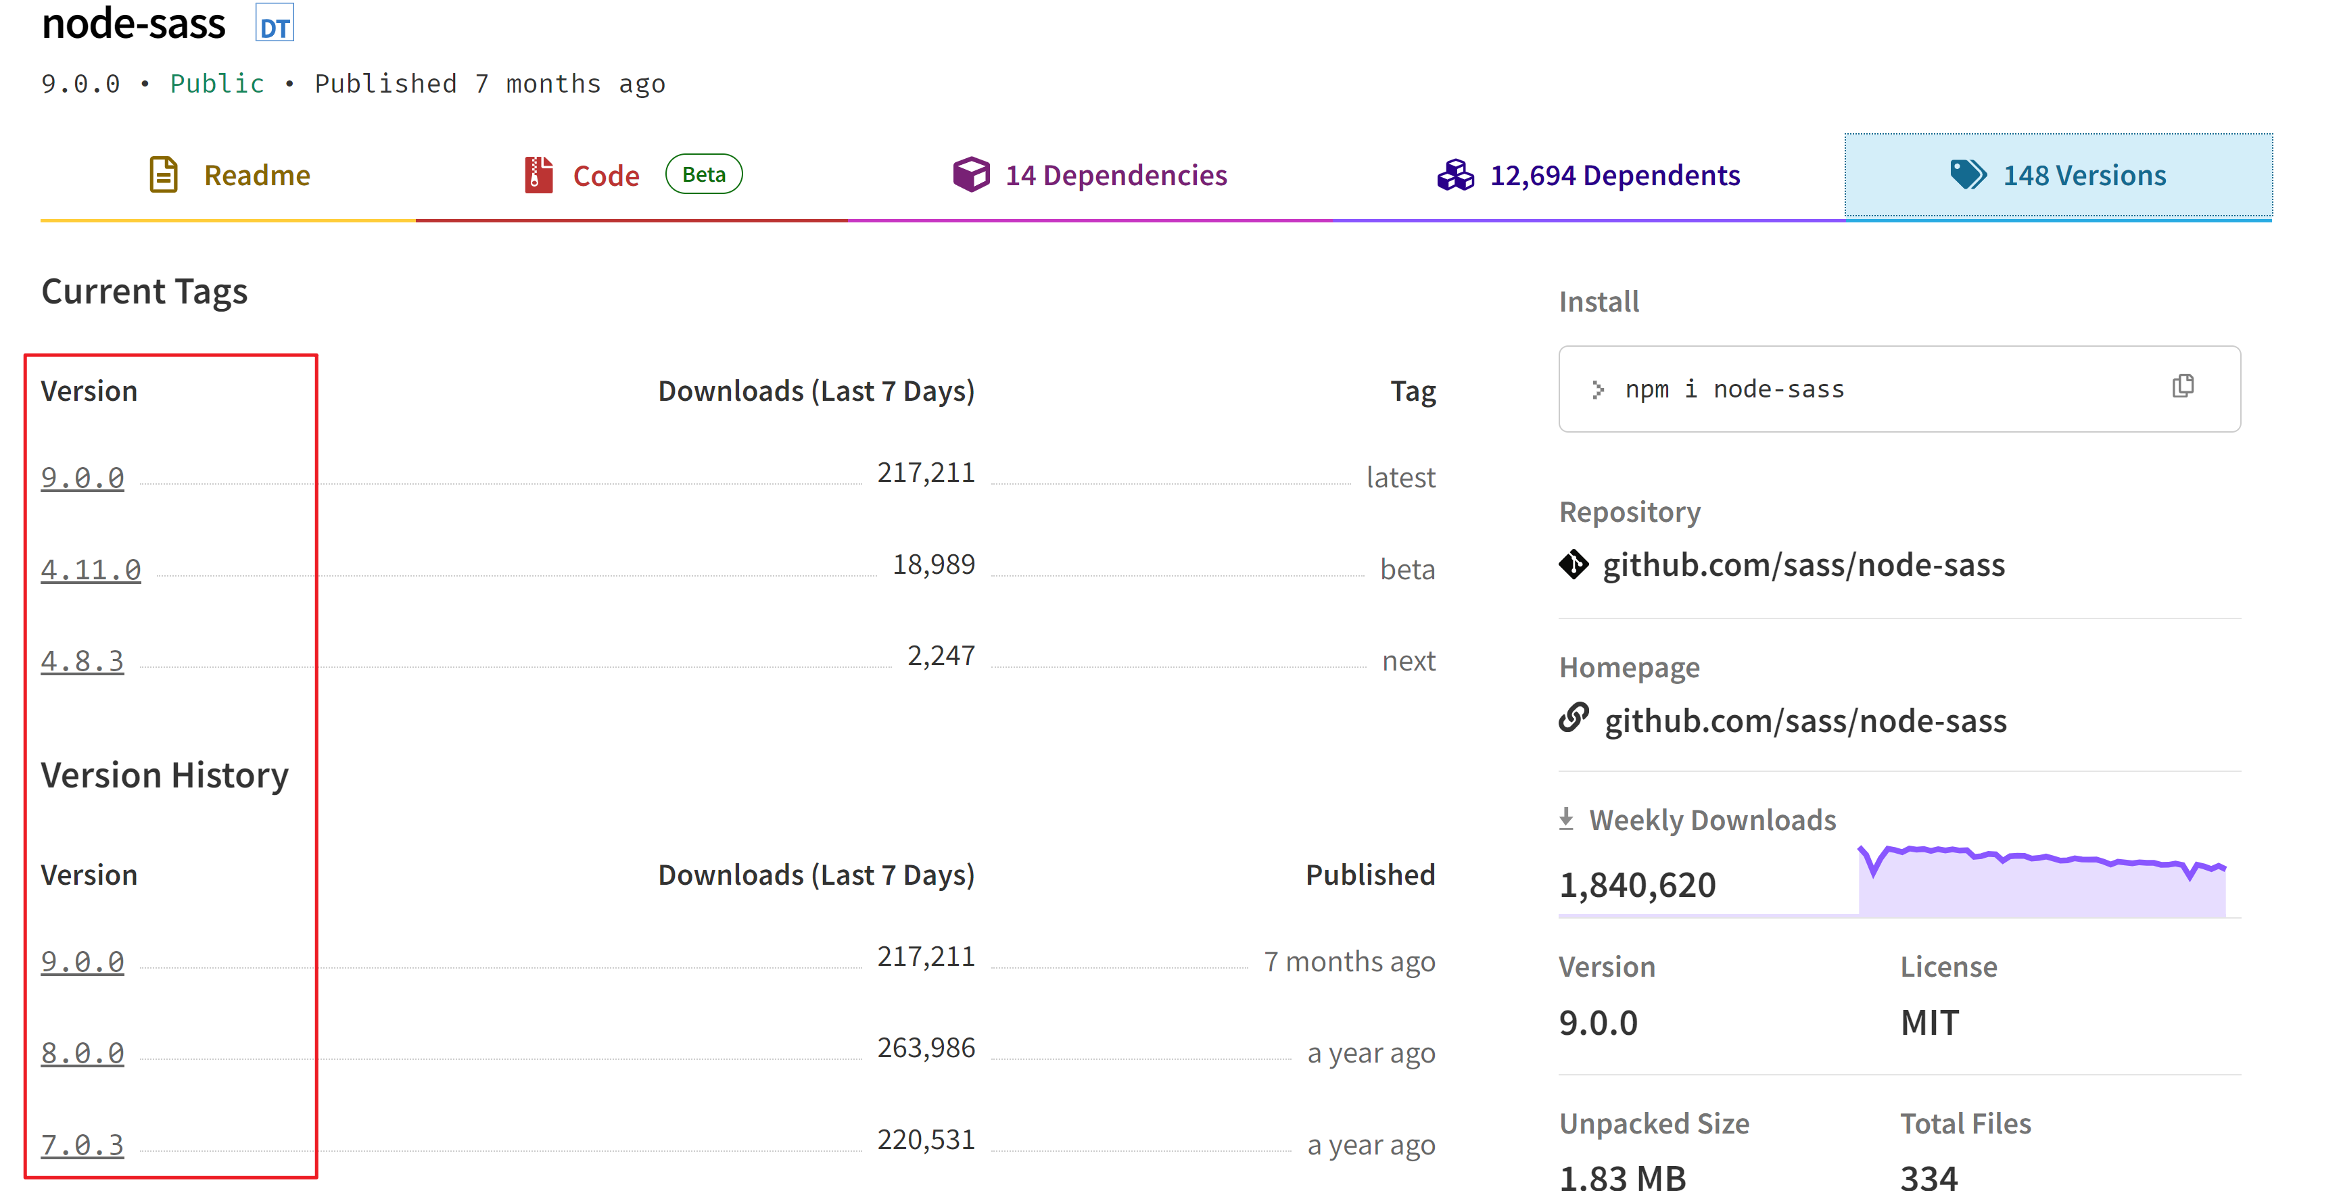Image resolution: width=2341 pixels, height=1191 pixels.
Task: Click the git repository diamond icon
Action: [1574, 564]
